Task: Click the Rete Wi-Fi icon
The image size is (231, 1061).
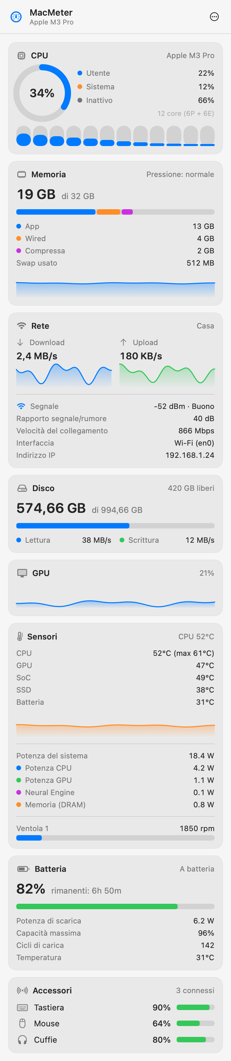Action: 21,326
